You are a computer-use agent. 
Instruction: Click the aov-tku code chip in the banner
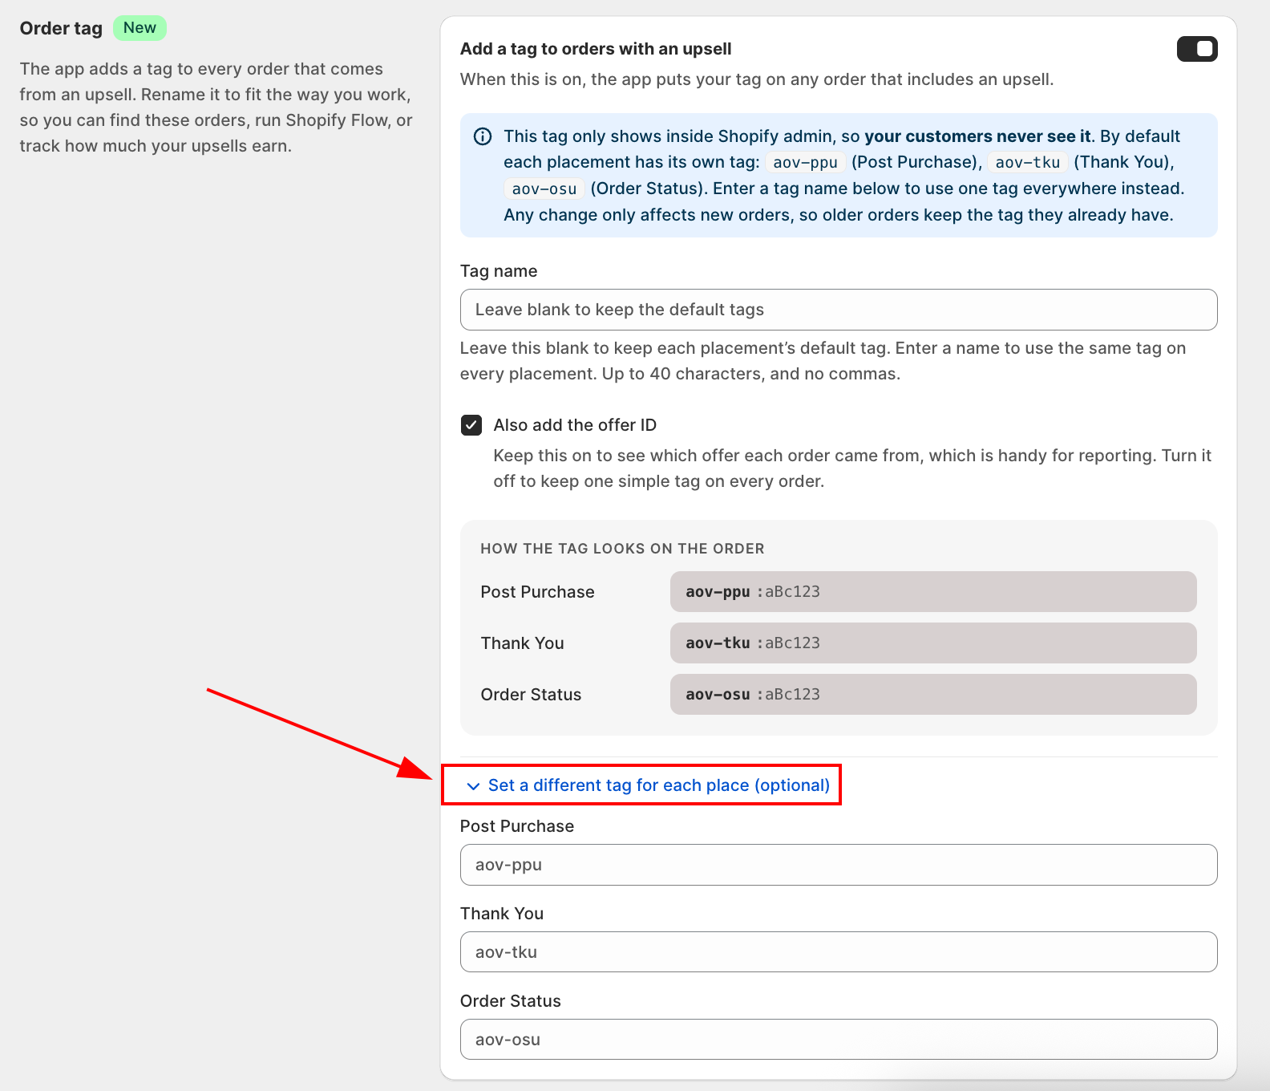pos(1028,163)
